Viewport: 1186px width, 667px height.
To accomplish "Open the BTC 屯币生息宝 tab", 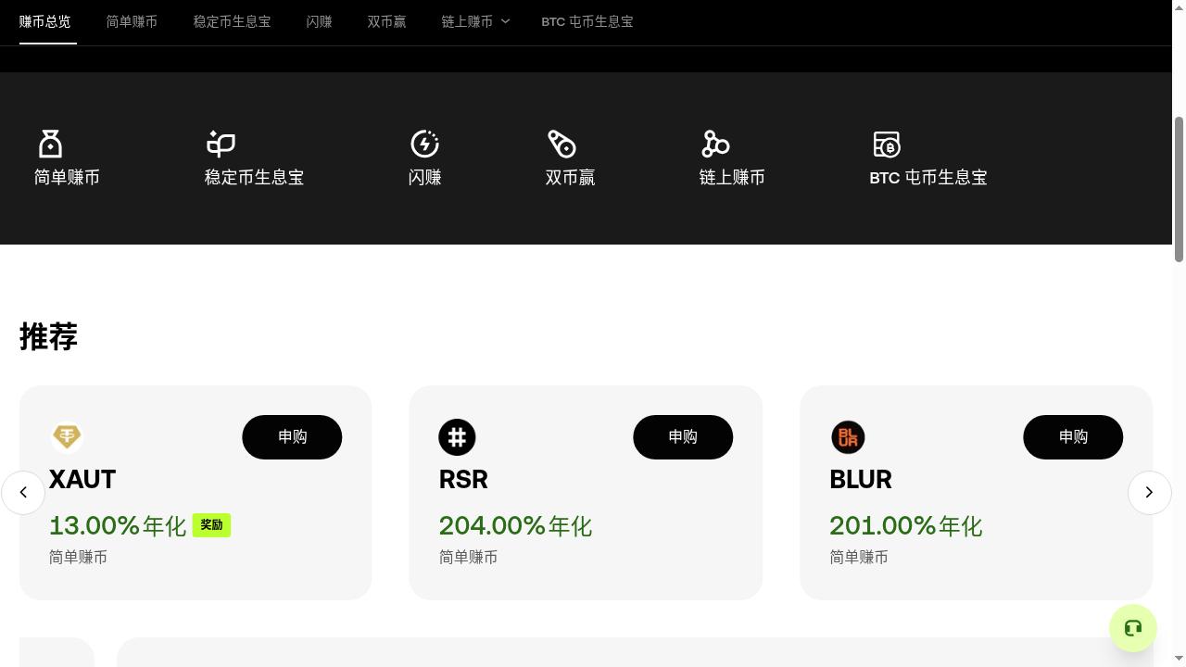I will click(587, 21).
